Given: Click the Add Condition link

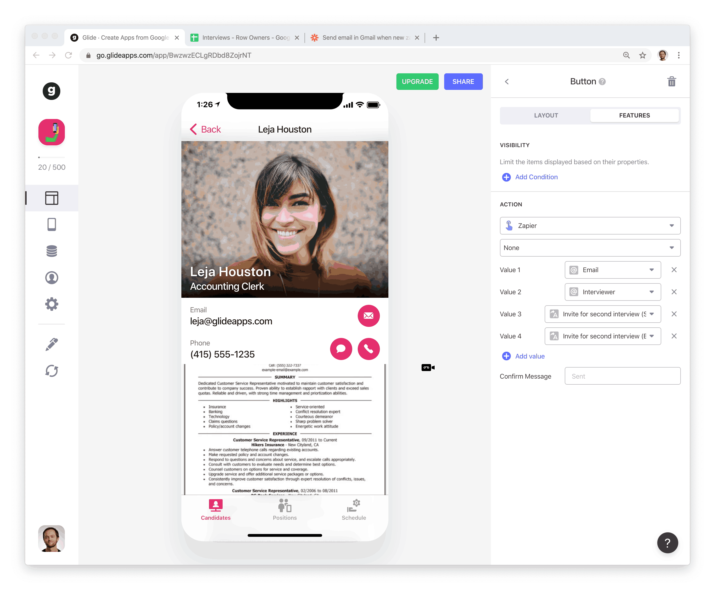Looking at the screenshot, I should (536, 177).
